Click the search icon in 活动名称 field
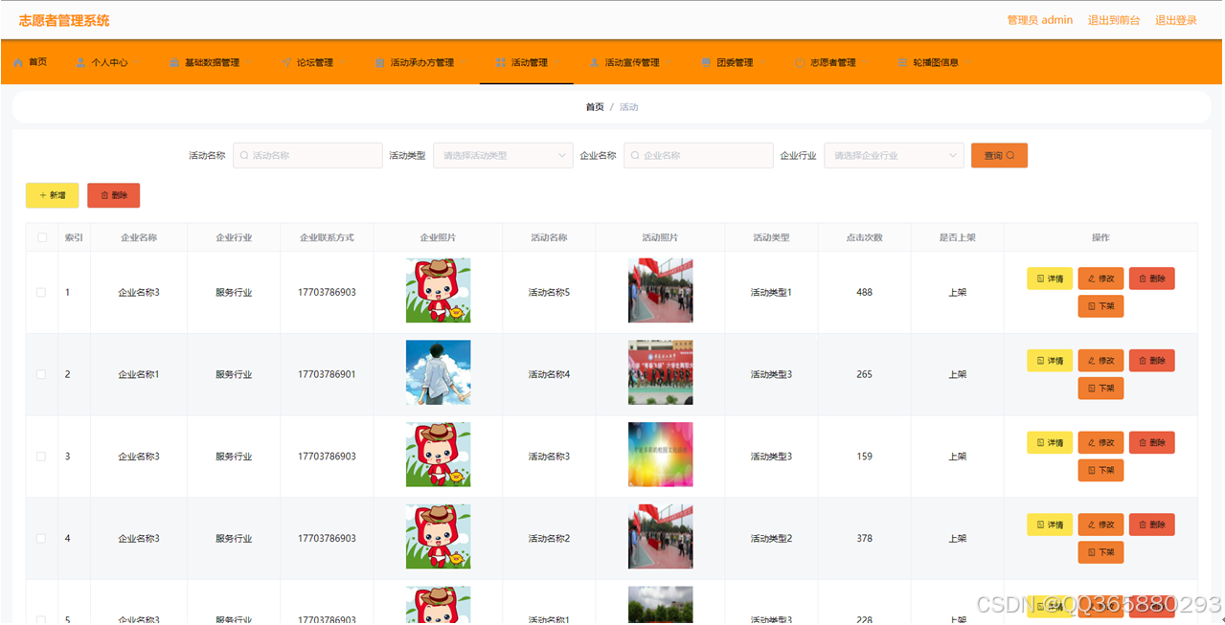 (x=244, y=155)
